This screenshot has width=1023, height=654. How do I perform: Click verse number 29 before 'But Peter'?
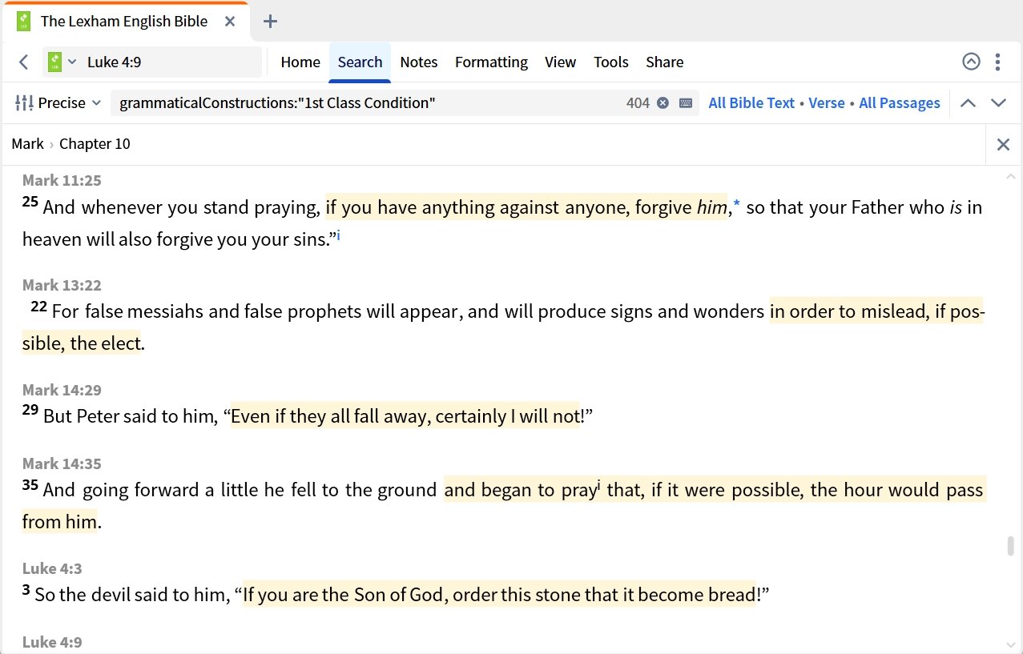30,410
